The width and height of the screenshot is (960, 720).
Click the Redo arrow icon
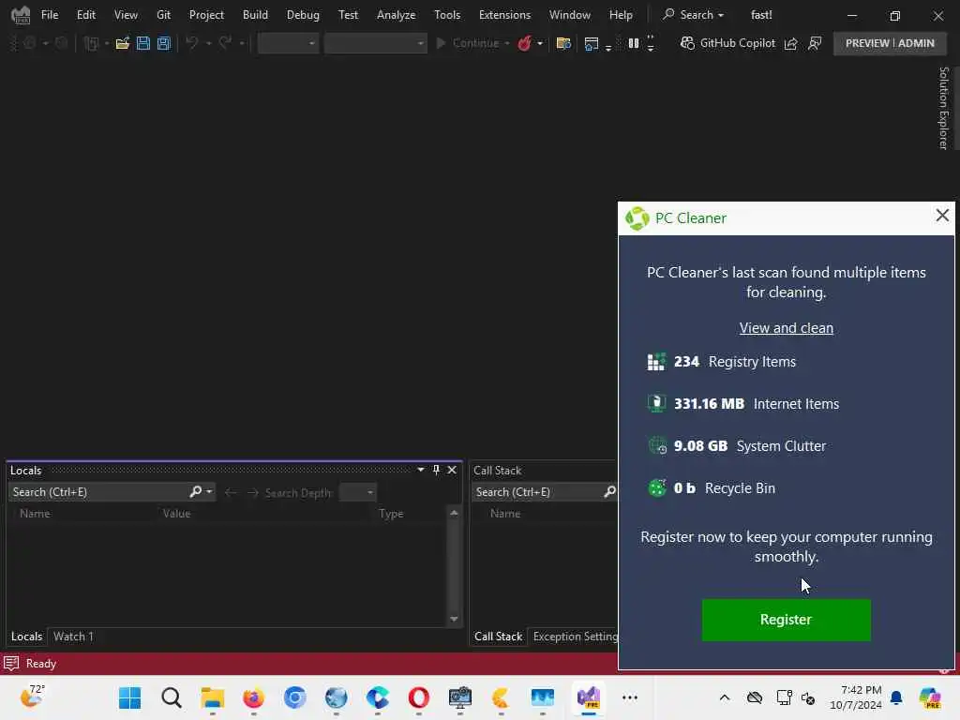(x=225, y=43)
